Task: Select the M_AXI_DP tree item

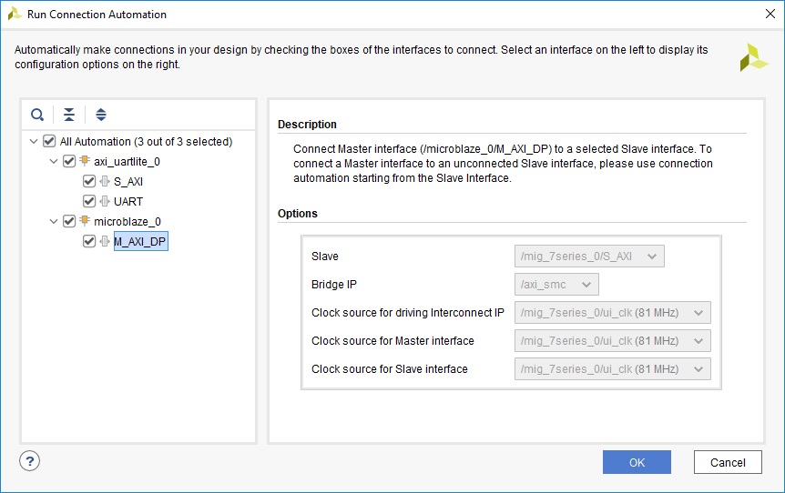Action: (x=139, y=241)
